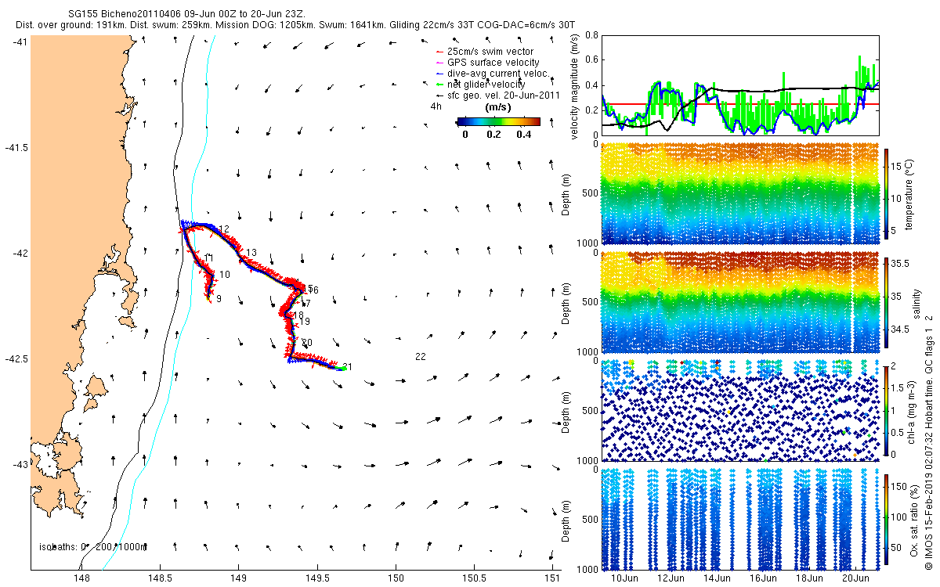940x587 pixels.
Task: Click day marker '12' on glider track
Action: tap(224, 229)
